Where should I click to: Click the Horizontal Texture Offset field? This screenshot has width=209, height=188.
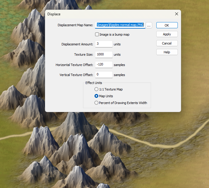point(104,65)
